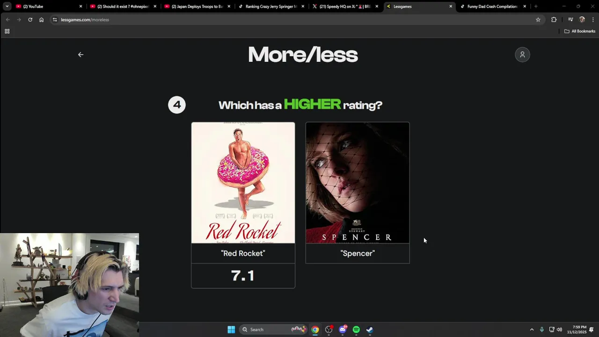Click the More/less page title
599x337 pixels.
303,55
